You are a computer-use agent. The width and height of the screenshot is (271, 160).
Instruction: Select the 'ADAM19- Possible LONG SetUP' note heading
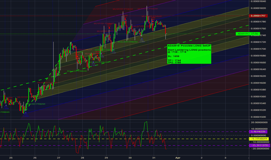click(x=189, y=46)
